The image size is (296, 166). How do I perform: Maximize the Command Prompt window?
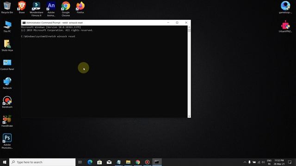[x=177, y=23]
